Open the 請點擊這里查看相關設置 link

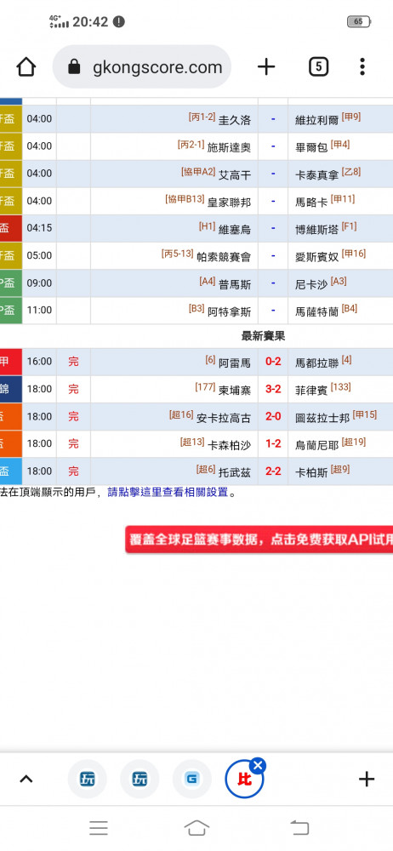point(168,493)
